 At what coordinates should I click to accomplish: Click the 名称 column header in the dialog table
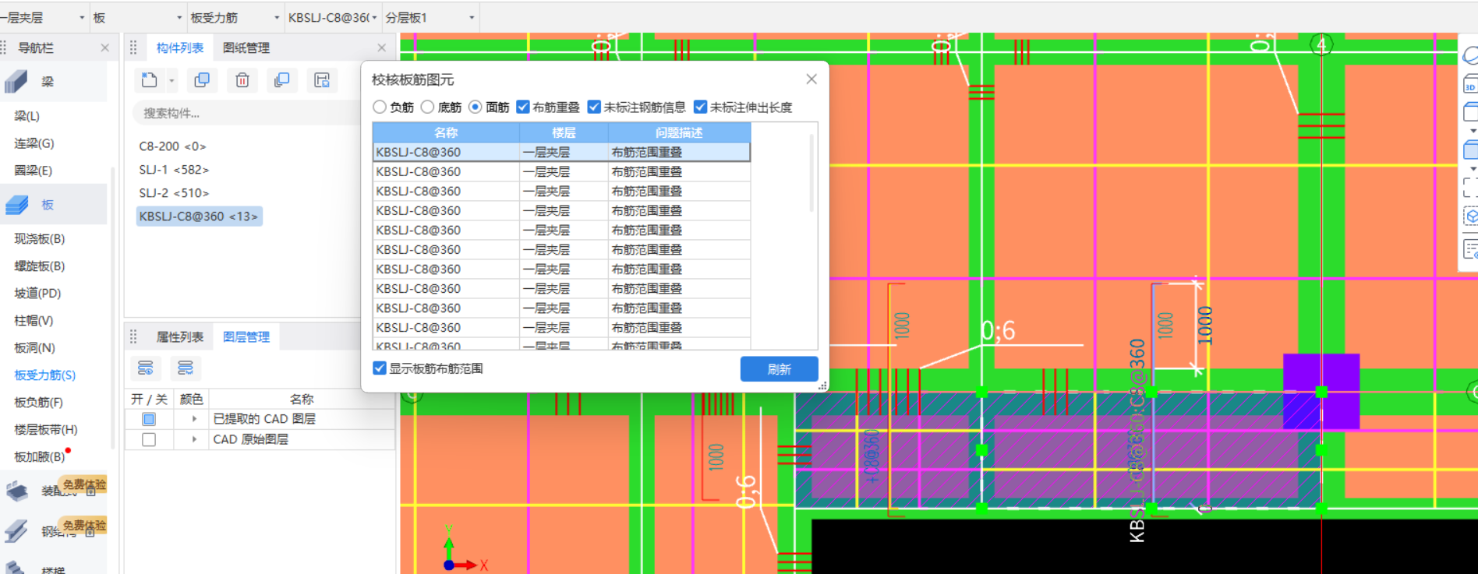click(x=446, y=132)
